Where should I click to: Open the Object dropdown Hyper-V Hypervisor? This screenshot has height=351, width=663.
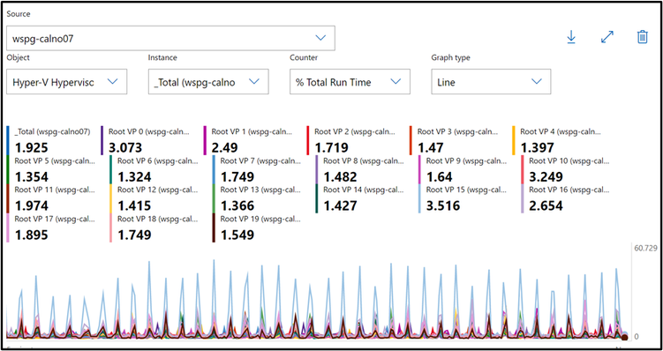pos(67,82)
